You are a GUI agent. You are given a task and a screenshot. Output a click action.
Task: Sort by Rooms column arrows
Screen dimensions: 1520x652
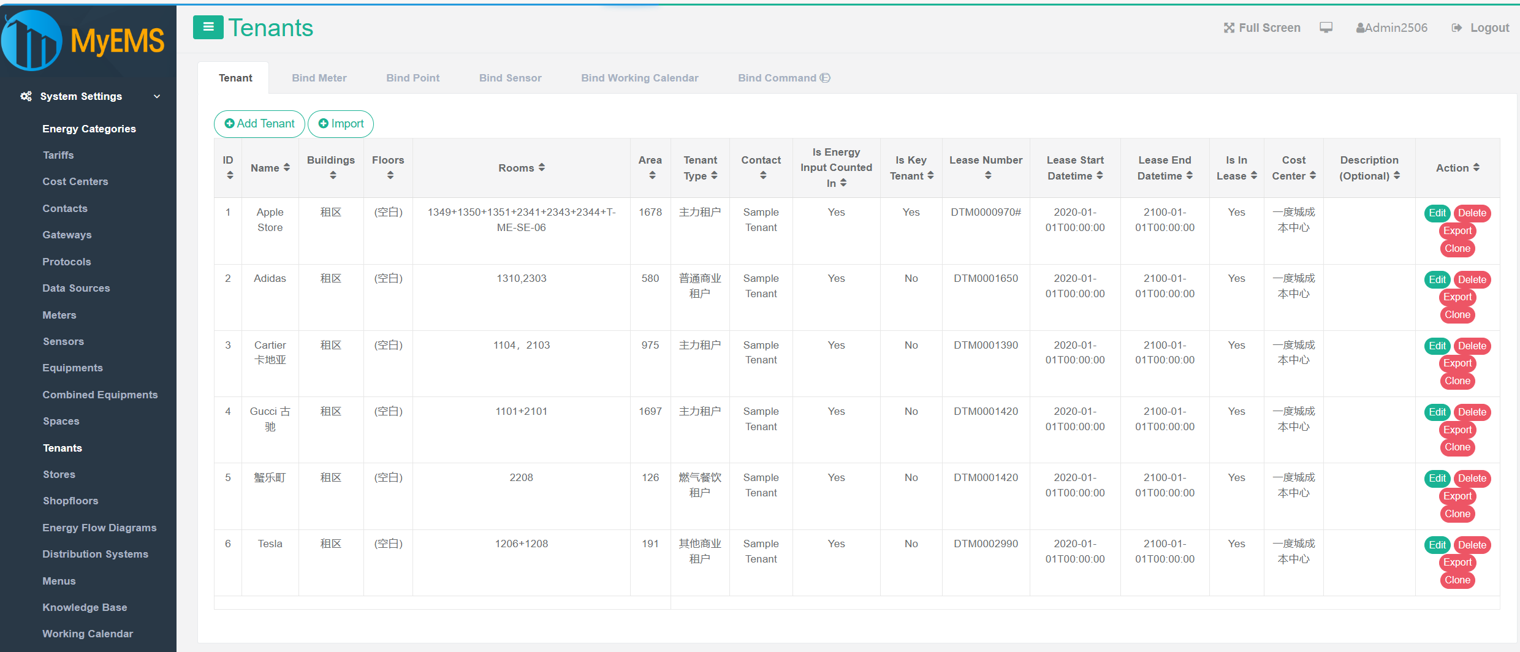[541, 167]
